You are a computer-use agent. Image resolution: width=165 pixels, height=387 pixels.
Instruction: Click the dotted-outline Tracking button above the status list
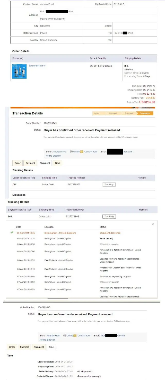coord(109,216)
